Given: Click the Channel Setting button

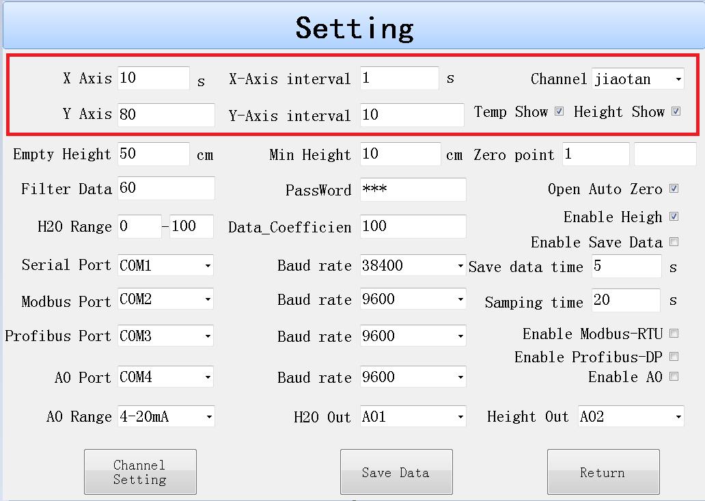Looking at the screenshot, I should tap(140, 472).
